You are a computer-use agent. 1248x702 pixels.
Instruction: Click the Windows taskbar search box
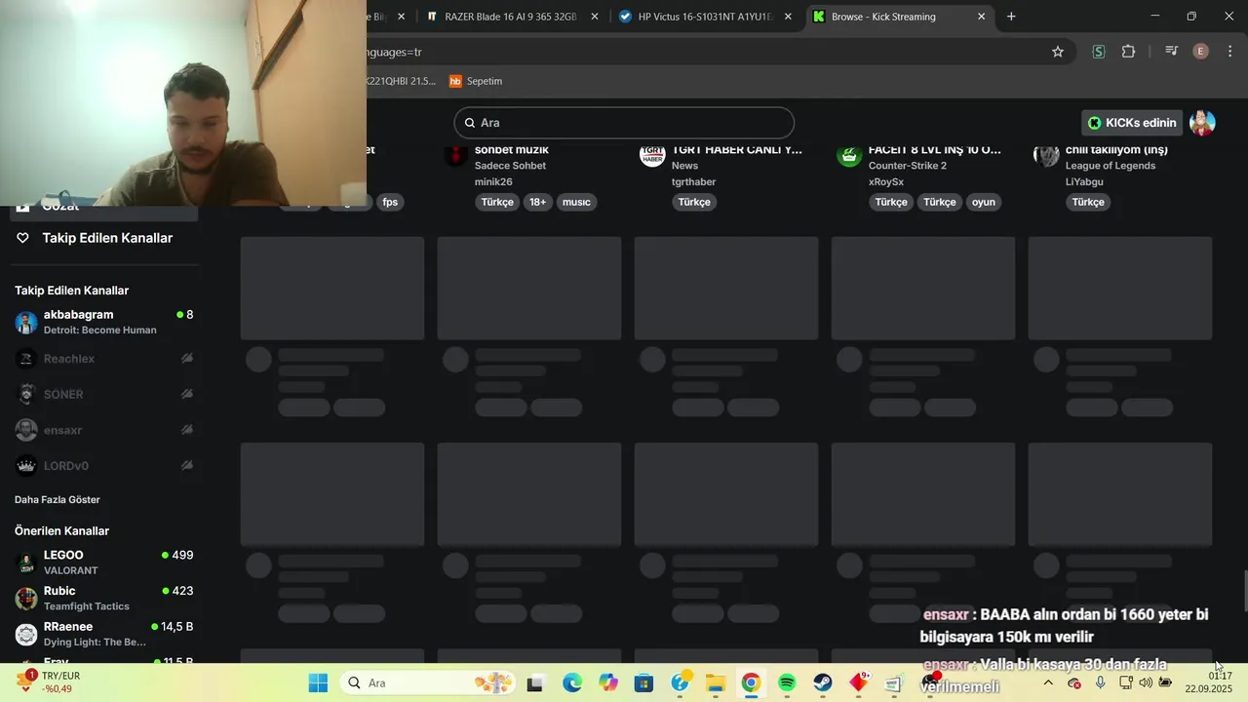click(429, 682)
